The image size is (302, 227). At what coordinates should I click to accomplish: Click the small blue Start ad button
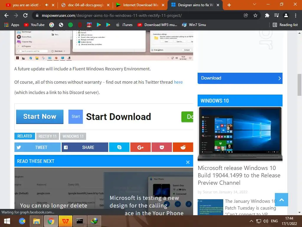coord(75,116)
